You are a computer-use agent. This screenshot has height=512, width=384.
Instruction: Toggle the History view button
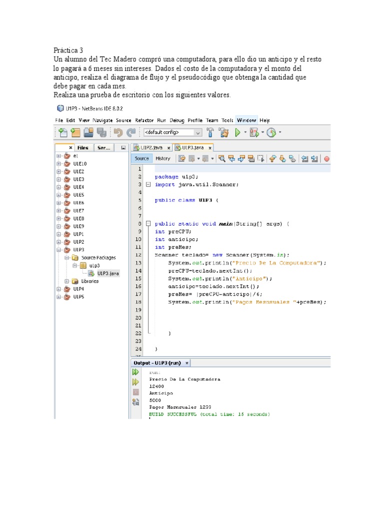pos(162,158)
